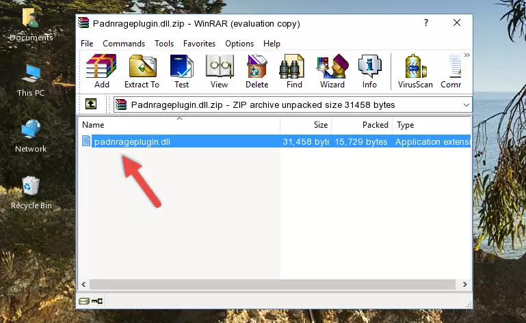Click the WinRAR title bar icon

(83, 23)
